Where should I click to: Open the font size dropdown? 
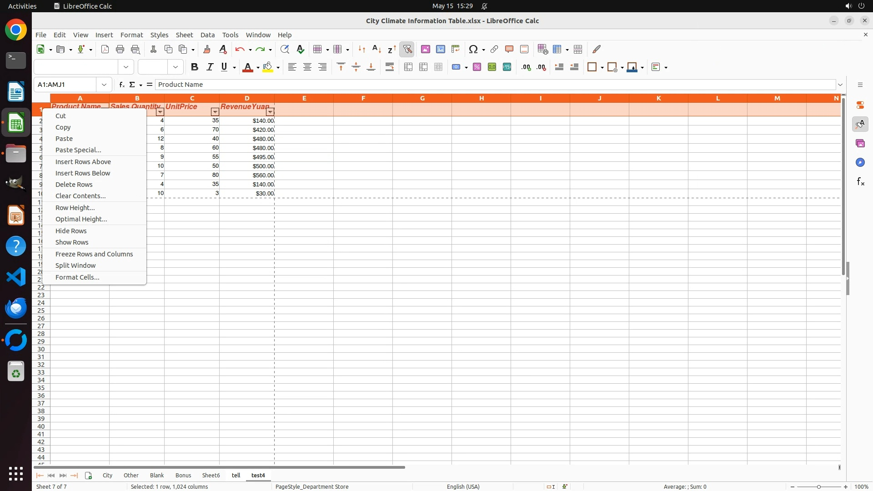click(176, 67)
